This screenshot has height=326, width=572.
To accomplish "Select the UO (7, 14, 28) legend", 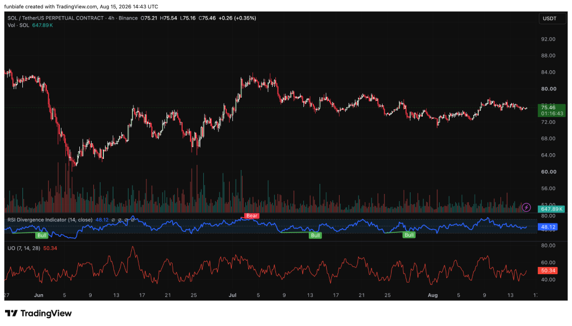I will pyautogui.click(x=23, y=248).
